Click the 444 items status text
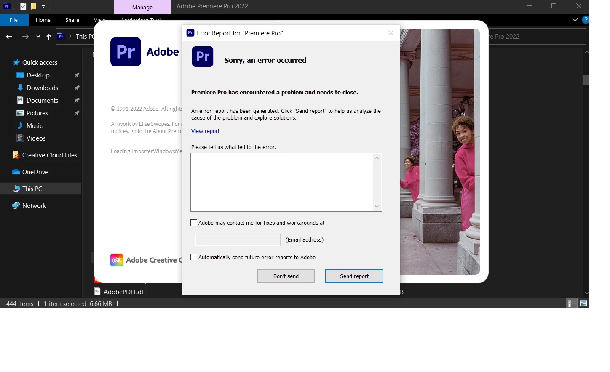The width and height of the screenshot is (610, 372). (20, 303)
